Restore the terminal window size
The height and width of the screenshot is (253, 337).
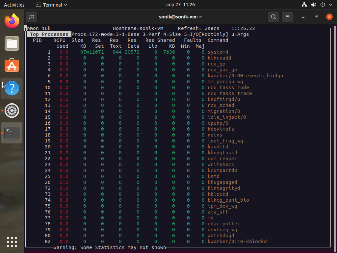point(316,17)
